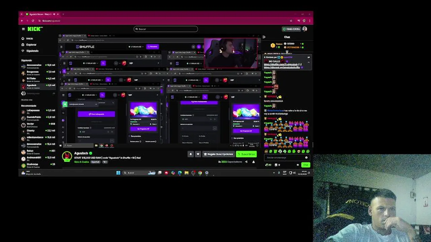This screenshot has width=431, height=242.
Task: Open Google Chrome from the taskbar
Action: pyautogui.click(x=200, y=173)
